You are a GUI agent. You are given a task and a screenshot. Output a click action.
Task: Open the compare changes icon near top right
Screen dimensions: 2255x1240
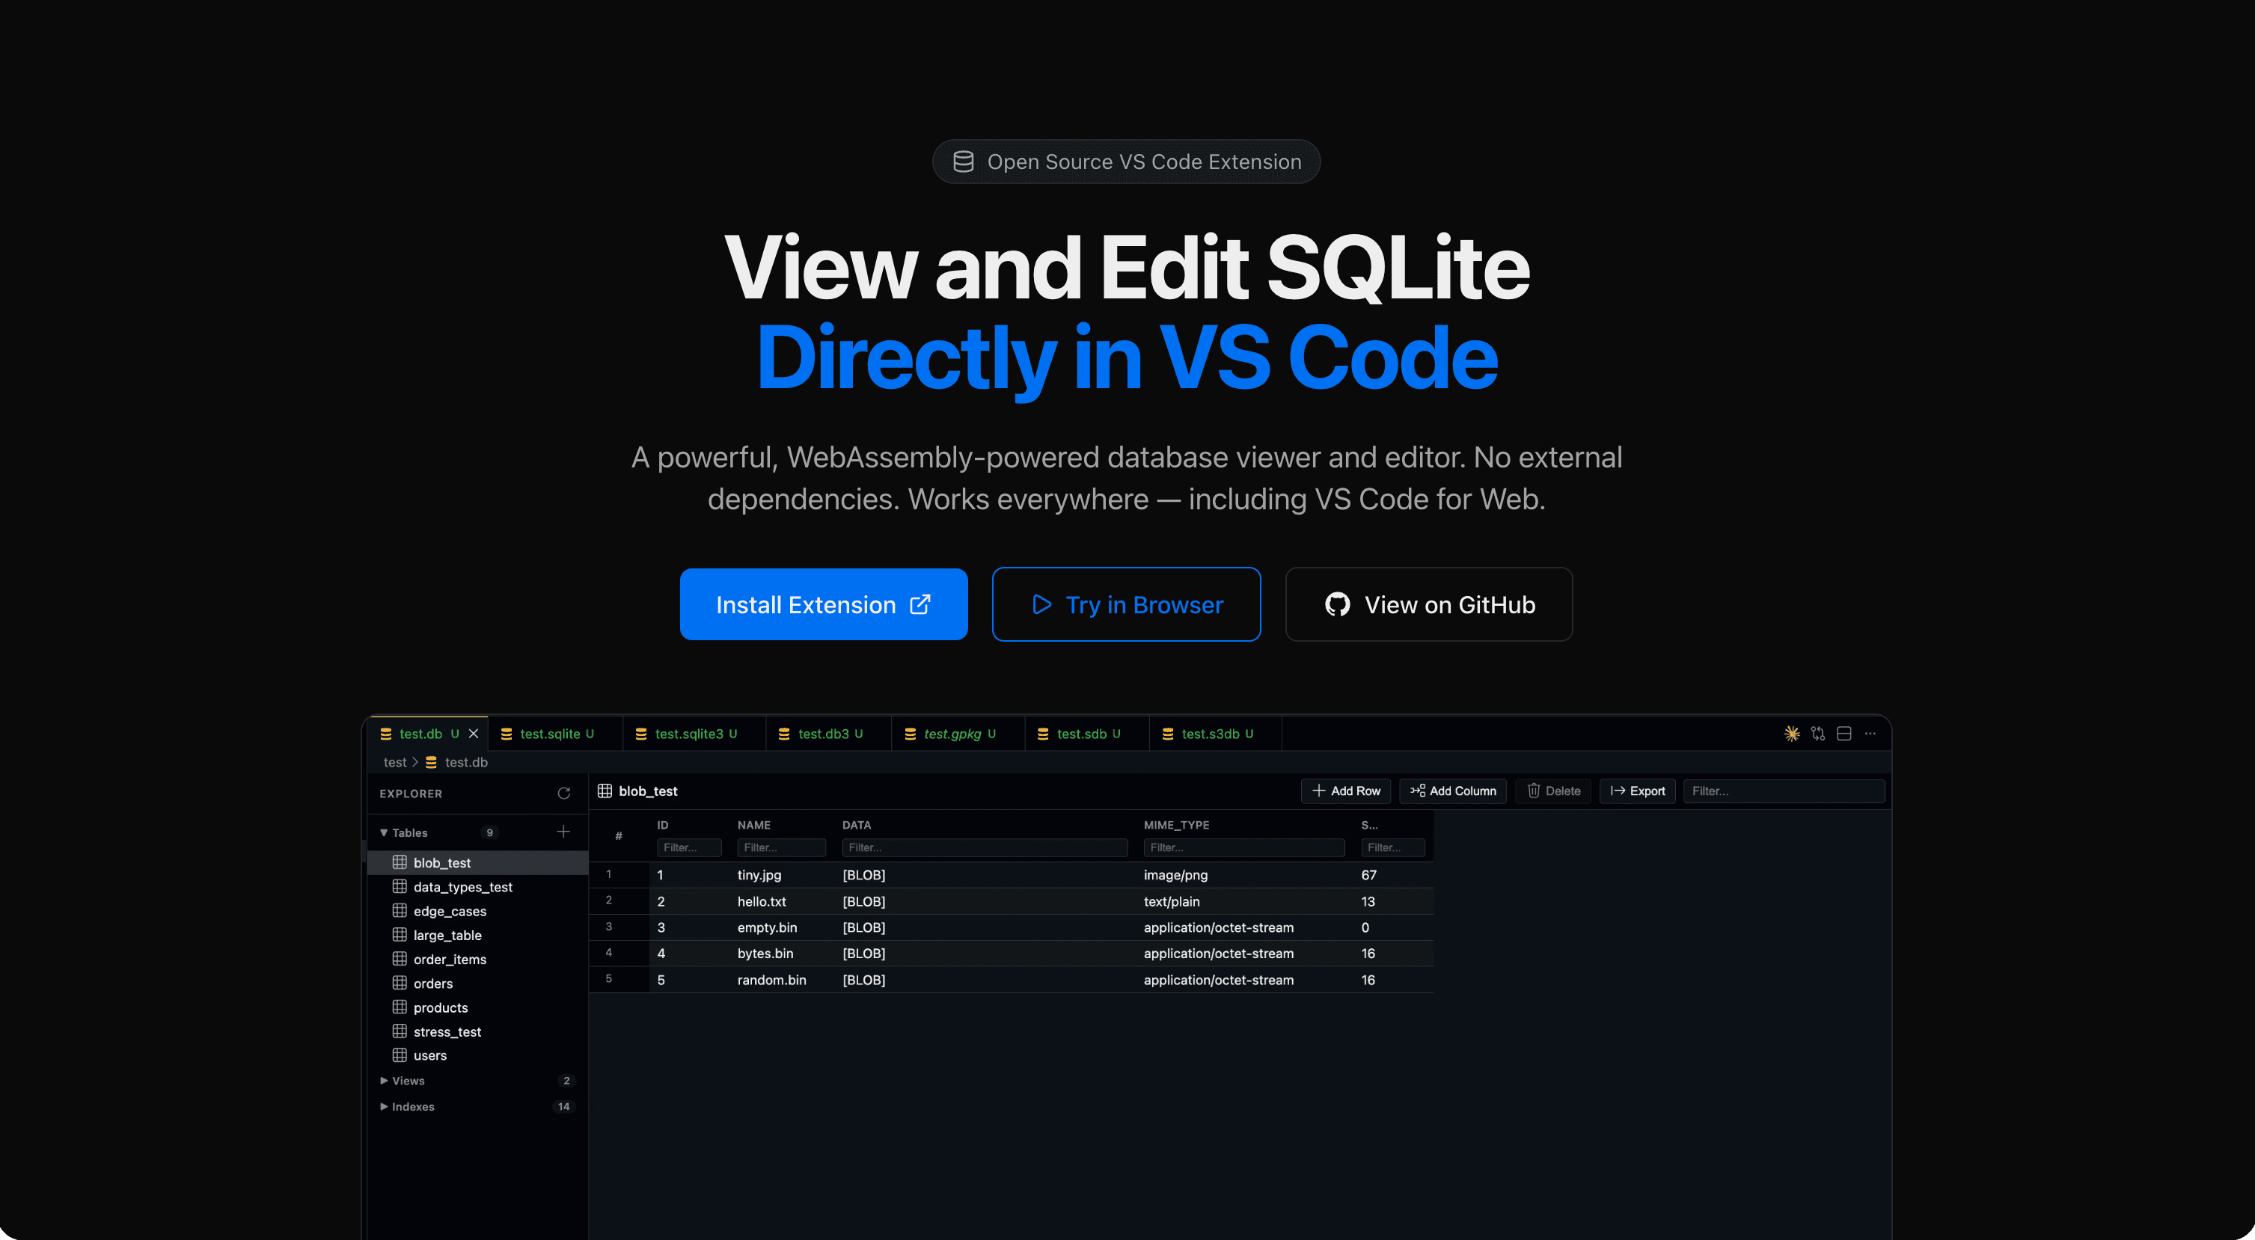coord(1818,734)
